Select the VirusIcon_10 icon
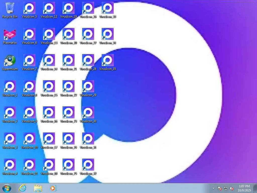Image resolution: width=257 pixels, height=193 pixels. (29, 141)
